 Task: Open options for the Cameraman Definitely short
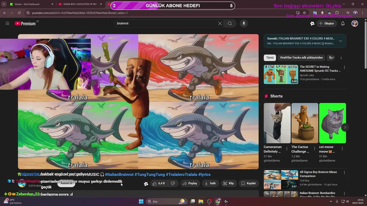287,149
